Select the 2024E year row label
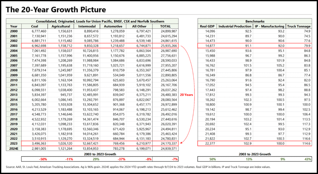The image size is (318, 174). 14,149
